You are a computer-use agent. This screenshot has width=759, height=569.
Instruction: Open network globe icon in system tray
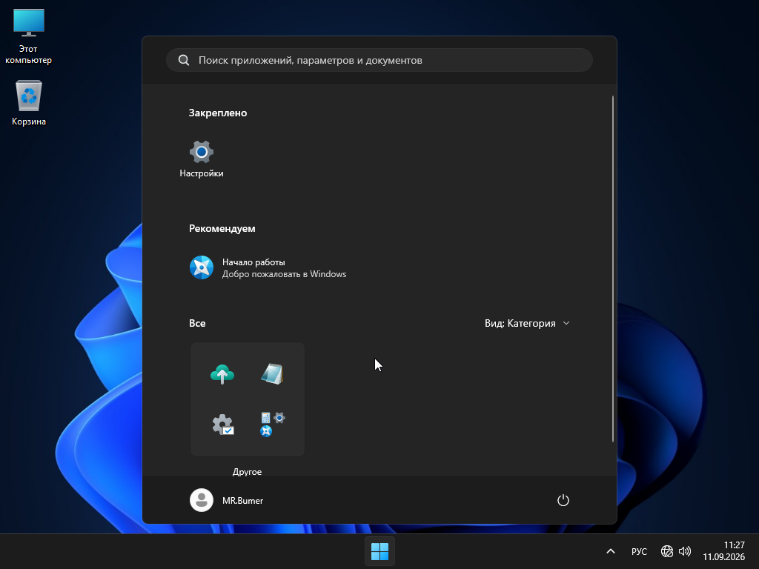(667, 551)
